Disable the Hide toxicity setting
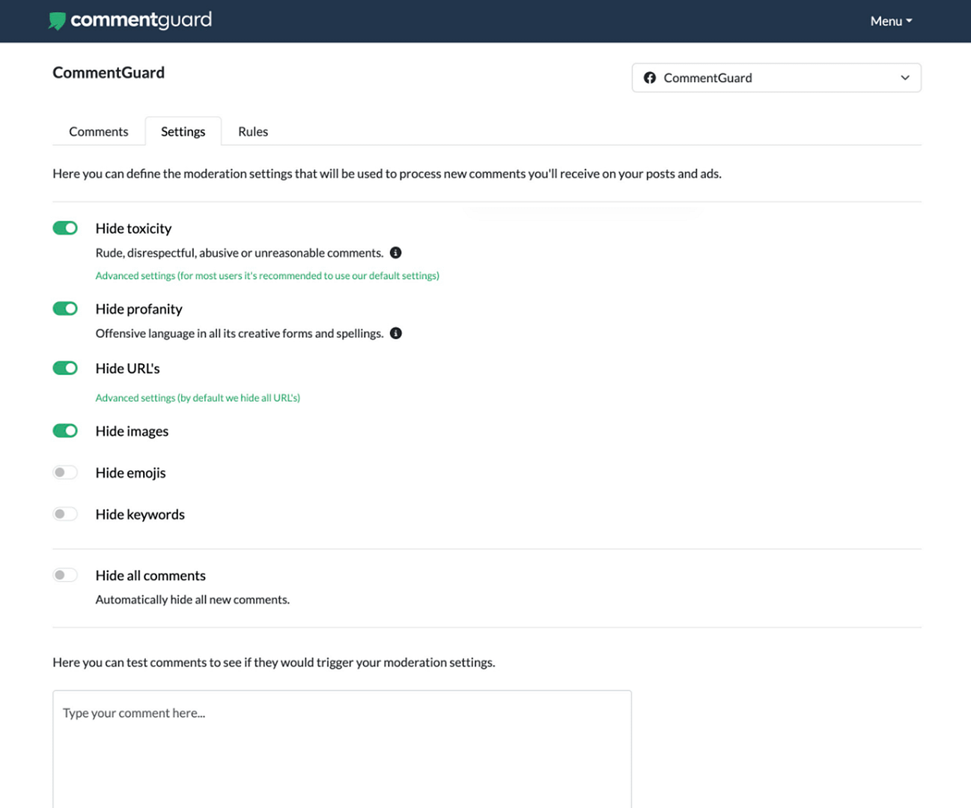971x808 pixels. tap(65, 228)
